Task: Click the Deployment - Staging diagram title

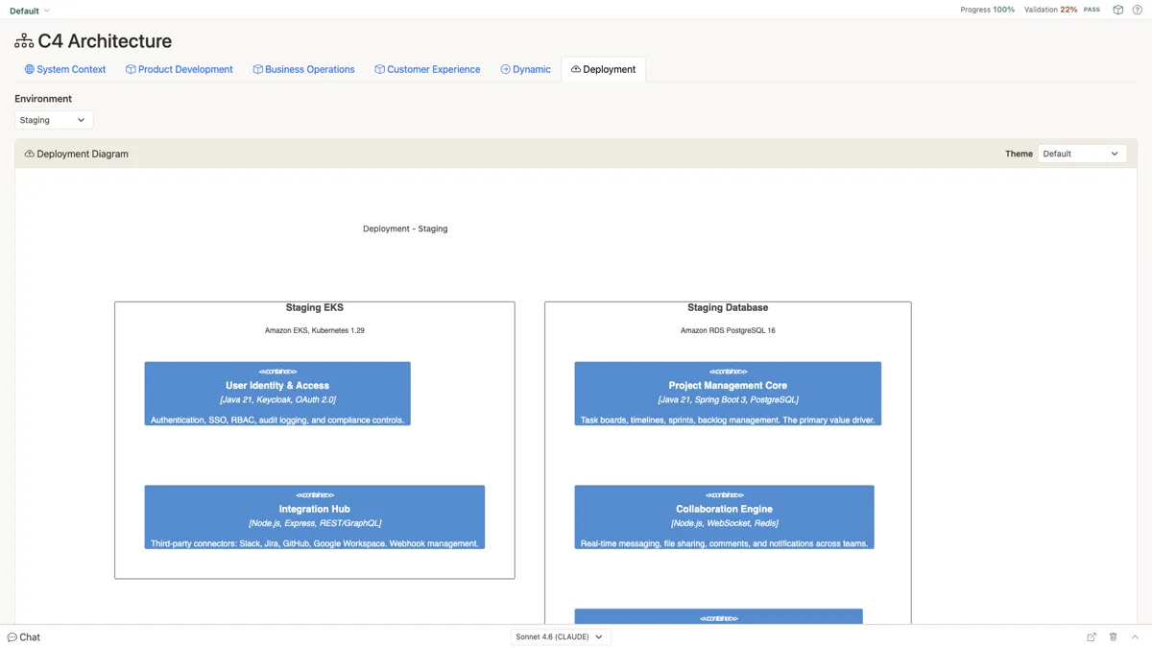Action: [405, 229]
